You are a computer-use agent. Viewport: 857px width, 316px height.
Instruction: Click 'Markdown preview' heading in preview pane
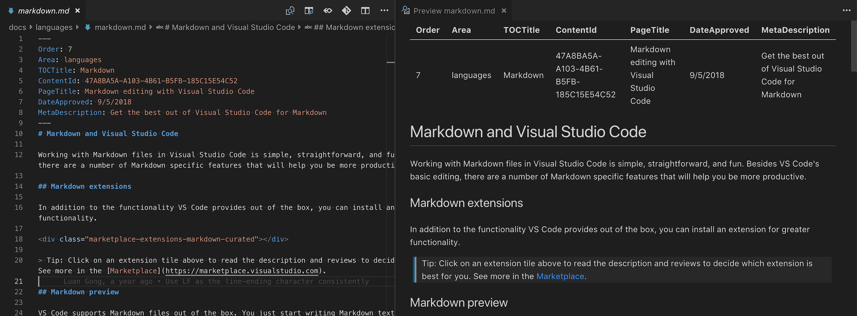click(x=458, y=303)
